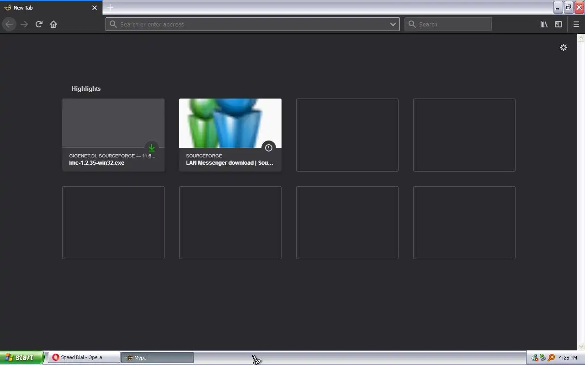This screenshot has height=365, width=585.
Task: Click the page scrollbar down arrow
Action: pyautogui.click(x=581, y=347)
